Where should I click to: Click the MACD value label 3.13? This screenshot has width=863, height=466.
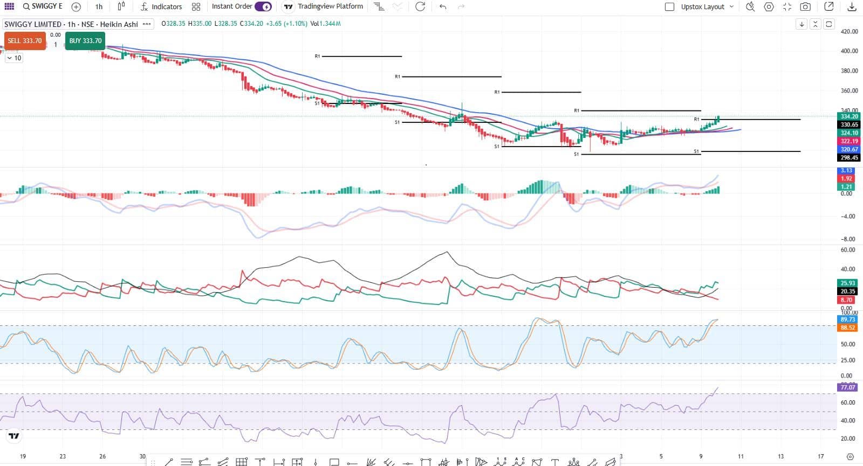point(847,170)
